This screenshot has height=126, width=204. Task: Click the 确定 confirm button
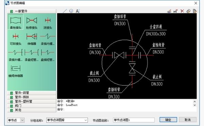(168, 120)
